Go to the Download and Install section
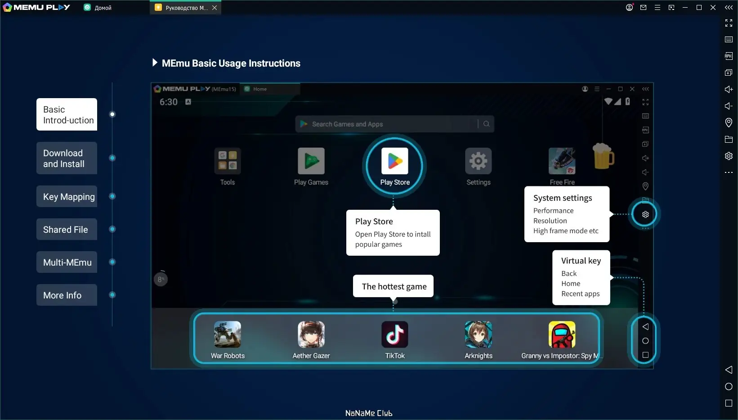The height and width of the screenshot is (420, 738). click(x=67, y=158)
